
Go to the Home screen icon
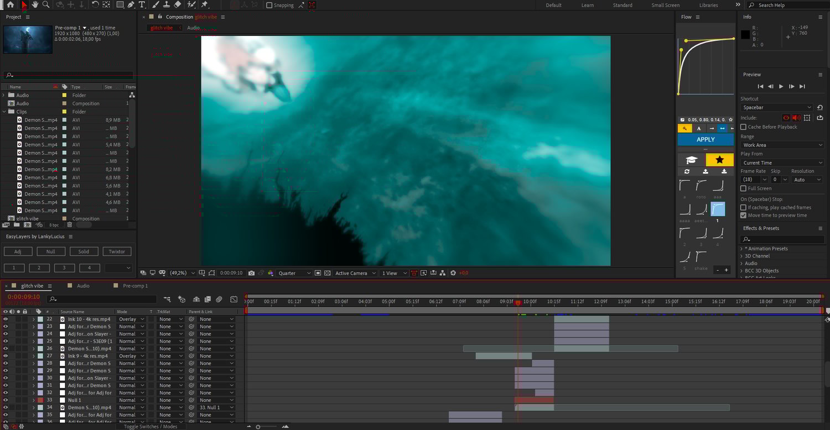point(10,5)
